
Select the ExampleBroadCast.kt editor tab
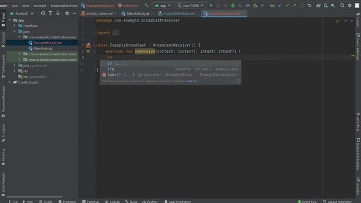(x=224, y=14)
